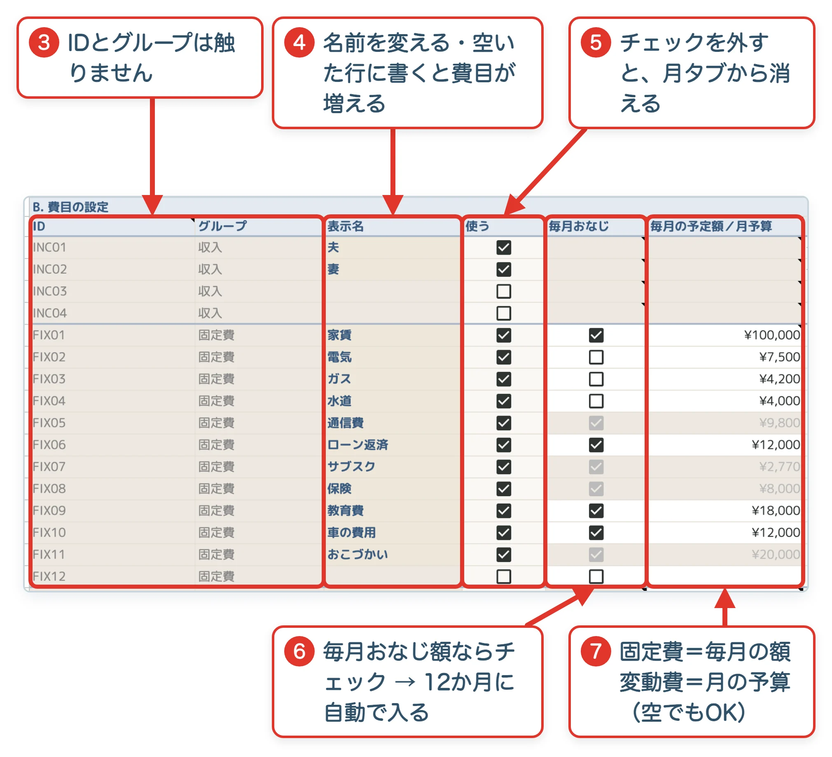
Task: Click the B. 費目の設定 section title
Action: (70, 207)
